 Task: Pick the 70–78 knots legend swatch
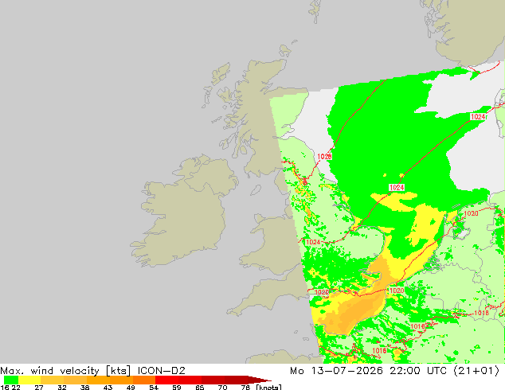click(x=236, y=380)
